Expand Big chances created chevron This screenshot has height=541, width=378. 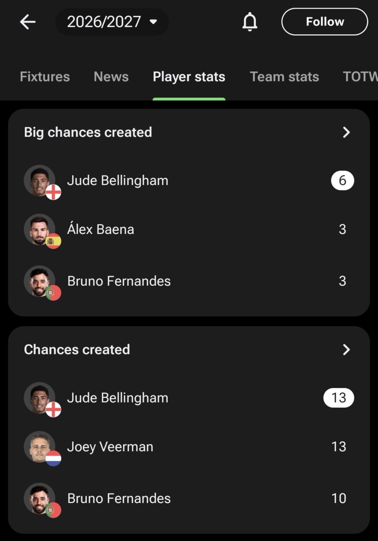346,132
